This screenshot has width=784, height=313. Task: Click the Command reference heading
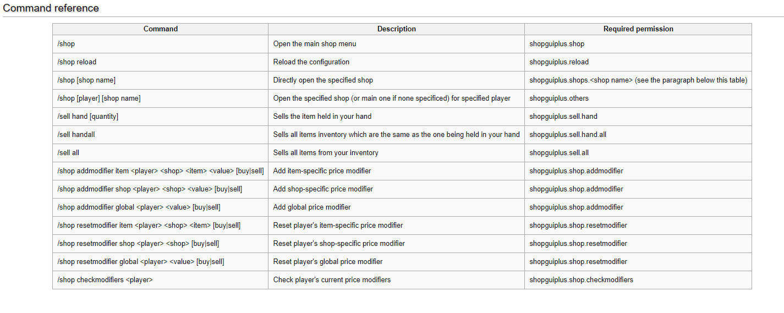[51, 8]
